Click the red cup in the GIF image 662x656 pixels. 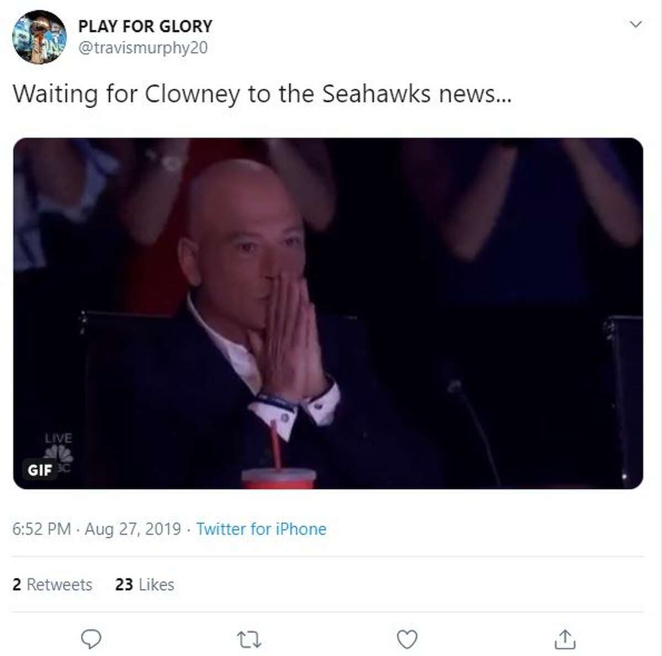click(x=279, y=474)
